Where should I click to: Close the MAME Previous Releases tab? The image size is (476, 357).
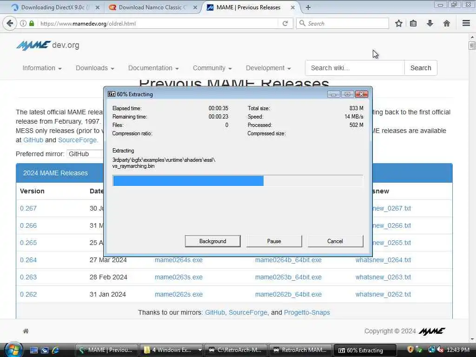[x=293, y=7]
